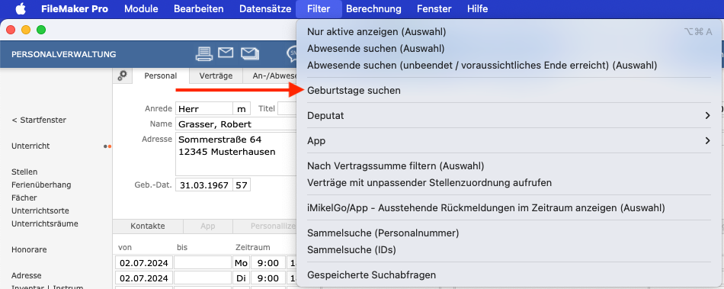This screenshot has height=289, width=724.
Task: Open Unterrichtsräume in the sidebar
Action: [45, 223]
